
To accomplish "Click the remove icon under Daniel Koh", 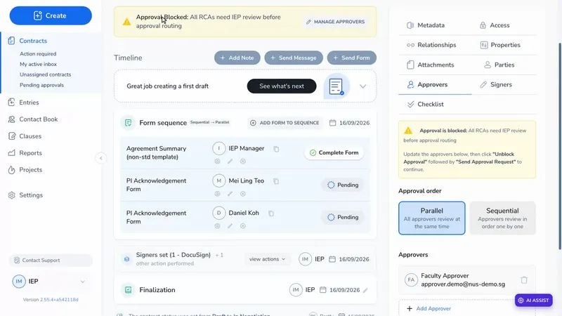I will point(243,226).
